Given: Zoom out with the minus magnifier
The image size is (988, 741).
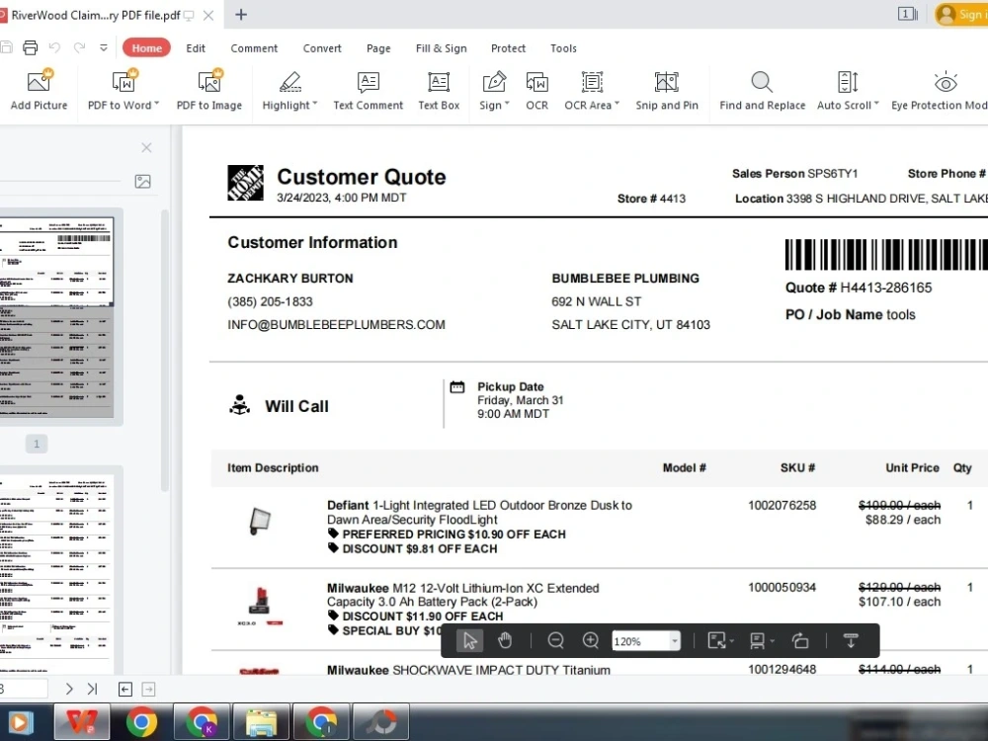Looking at the screenshot, I should (x=555, y=641).
